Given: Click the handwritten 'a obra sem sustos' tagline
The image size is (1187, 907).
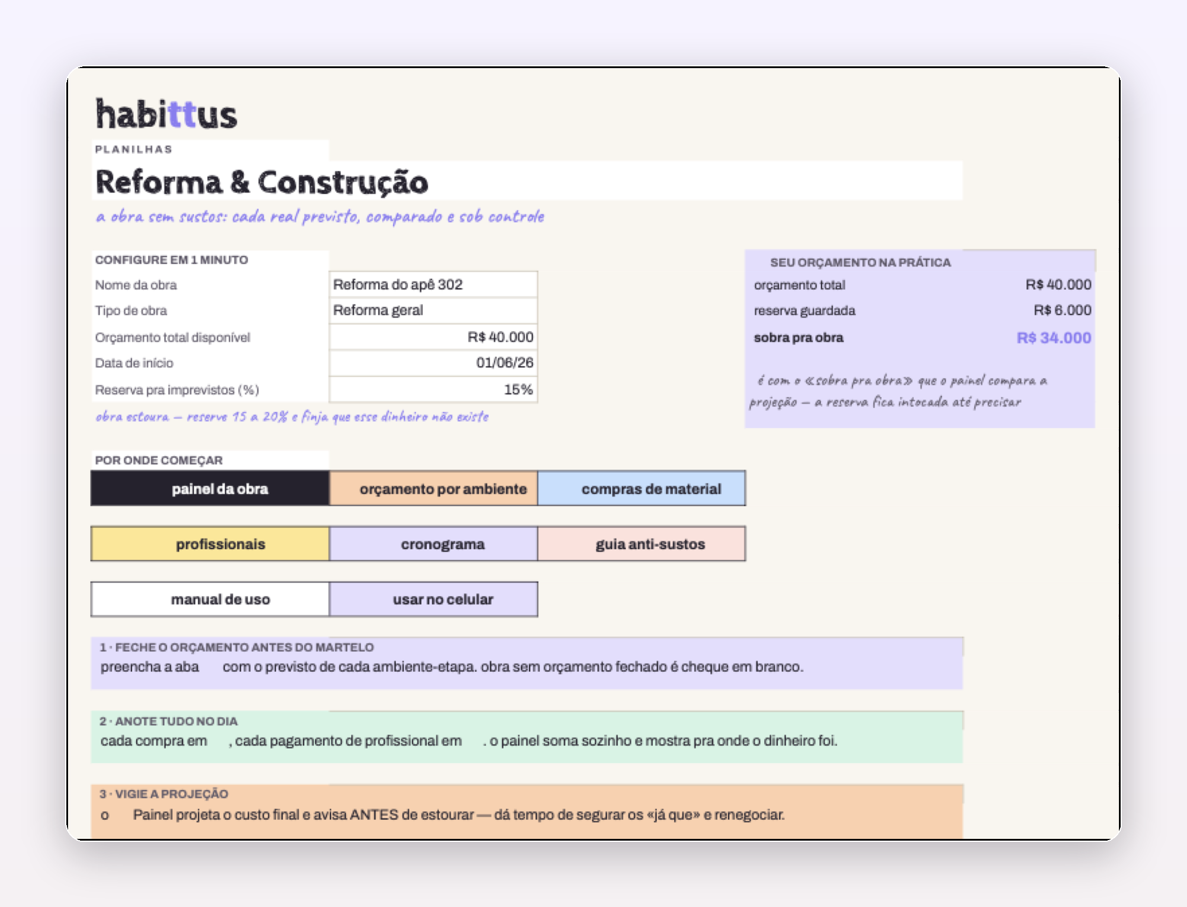Looking at the screenshot, I should coord(320,217).
